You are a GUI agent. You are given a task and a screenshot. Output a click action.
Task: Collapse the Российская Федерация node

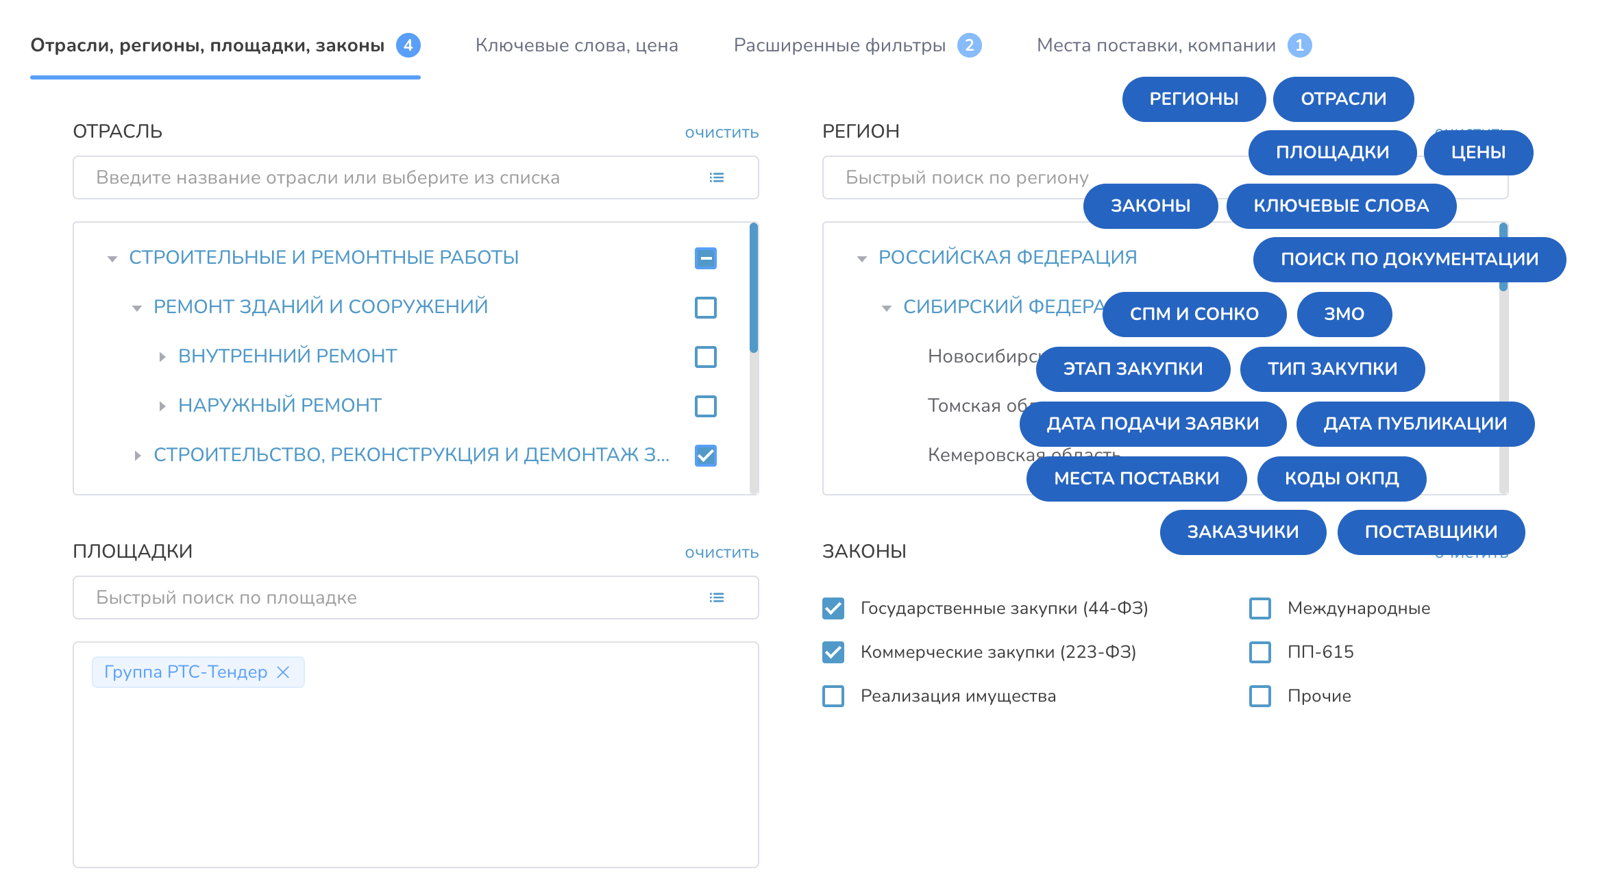click(862, 259)
